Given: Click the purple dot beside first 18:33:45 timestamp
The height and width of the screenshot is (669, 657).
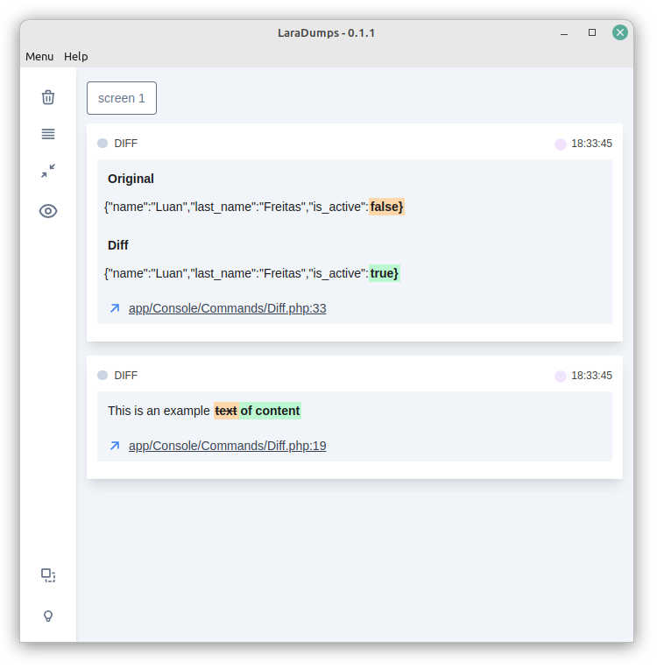Looking at the screenshot, I should click(x=561, y=144).
